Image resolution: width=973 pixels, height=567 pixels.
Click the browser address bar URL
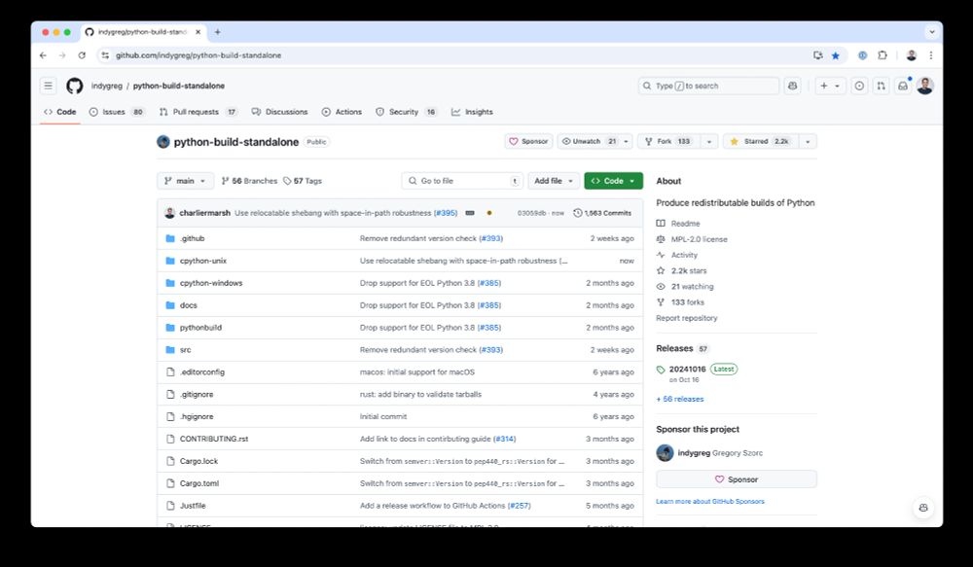(x=198, y=55)
